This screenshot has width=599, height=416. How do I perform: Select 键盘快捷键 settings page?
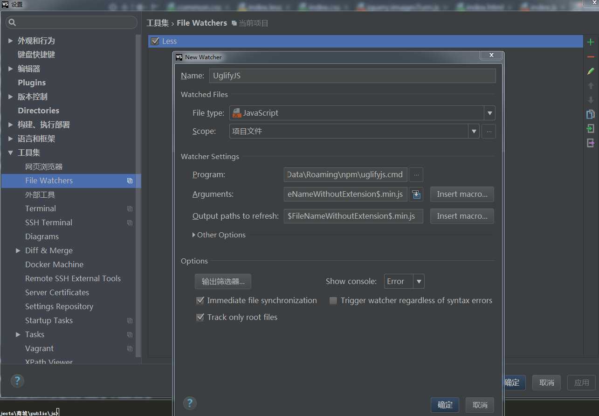pos(36,55)
